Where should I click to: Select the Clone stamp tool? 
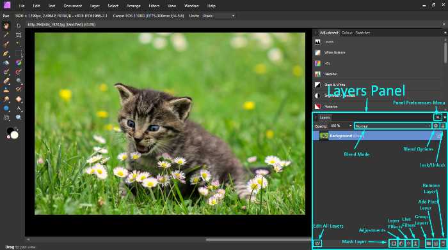point(6,90)
